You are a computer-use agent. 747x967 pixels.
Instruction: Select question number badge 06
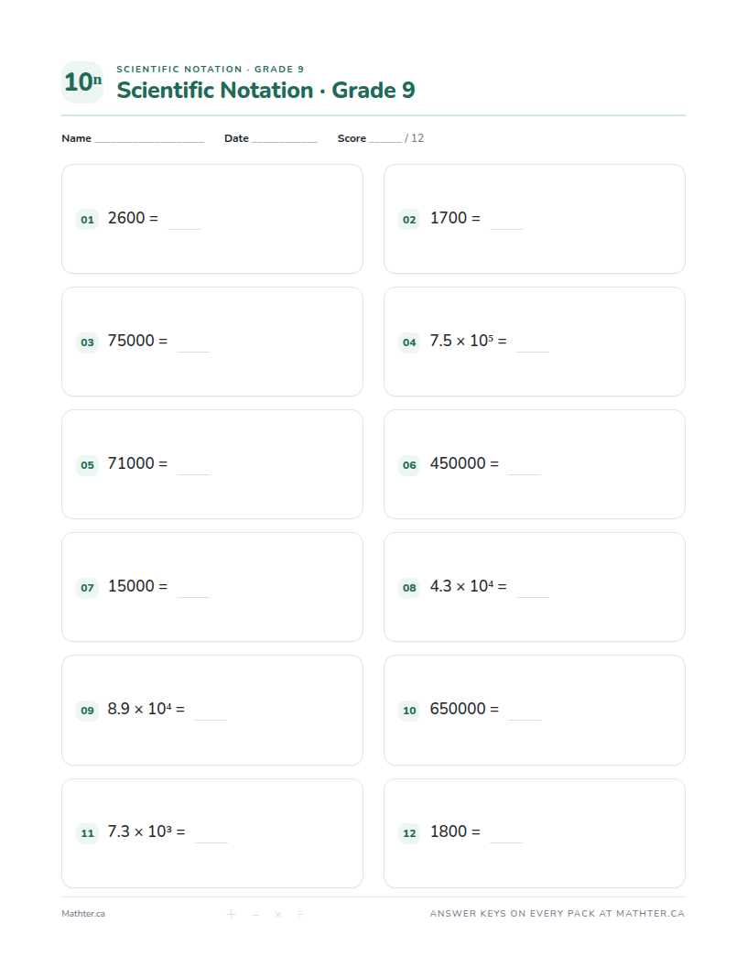coord(409,465)
